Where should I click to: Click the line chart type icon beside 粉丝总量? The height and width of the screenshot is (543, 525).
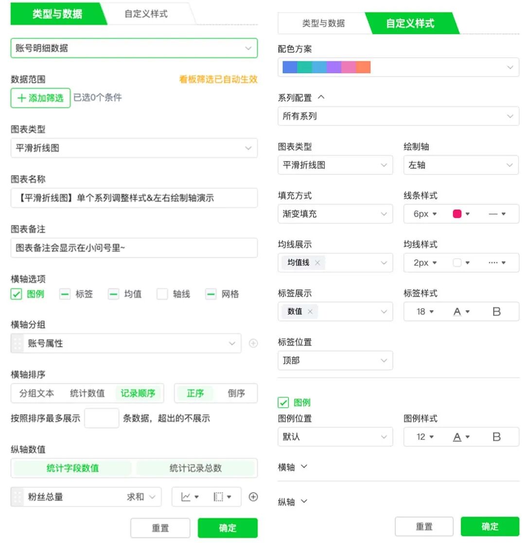189,497
